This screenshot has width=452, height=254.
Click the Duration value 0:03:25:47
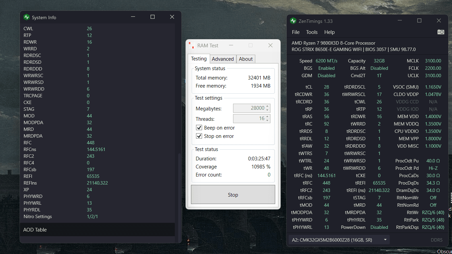point(259,159)
